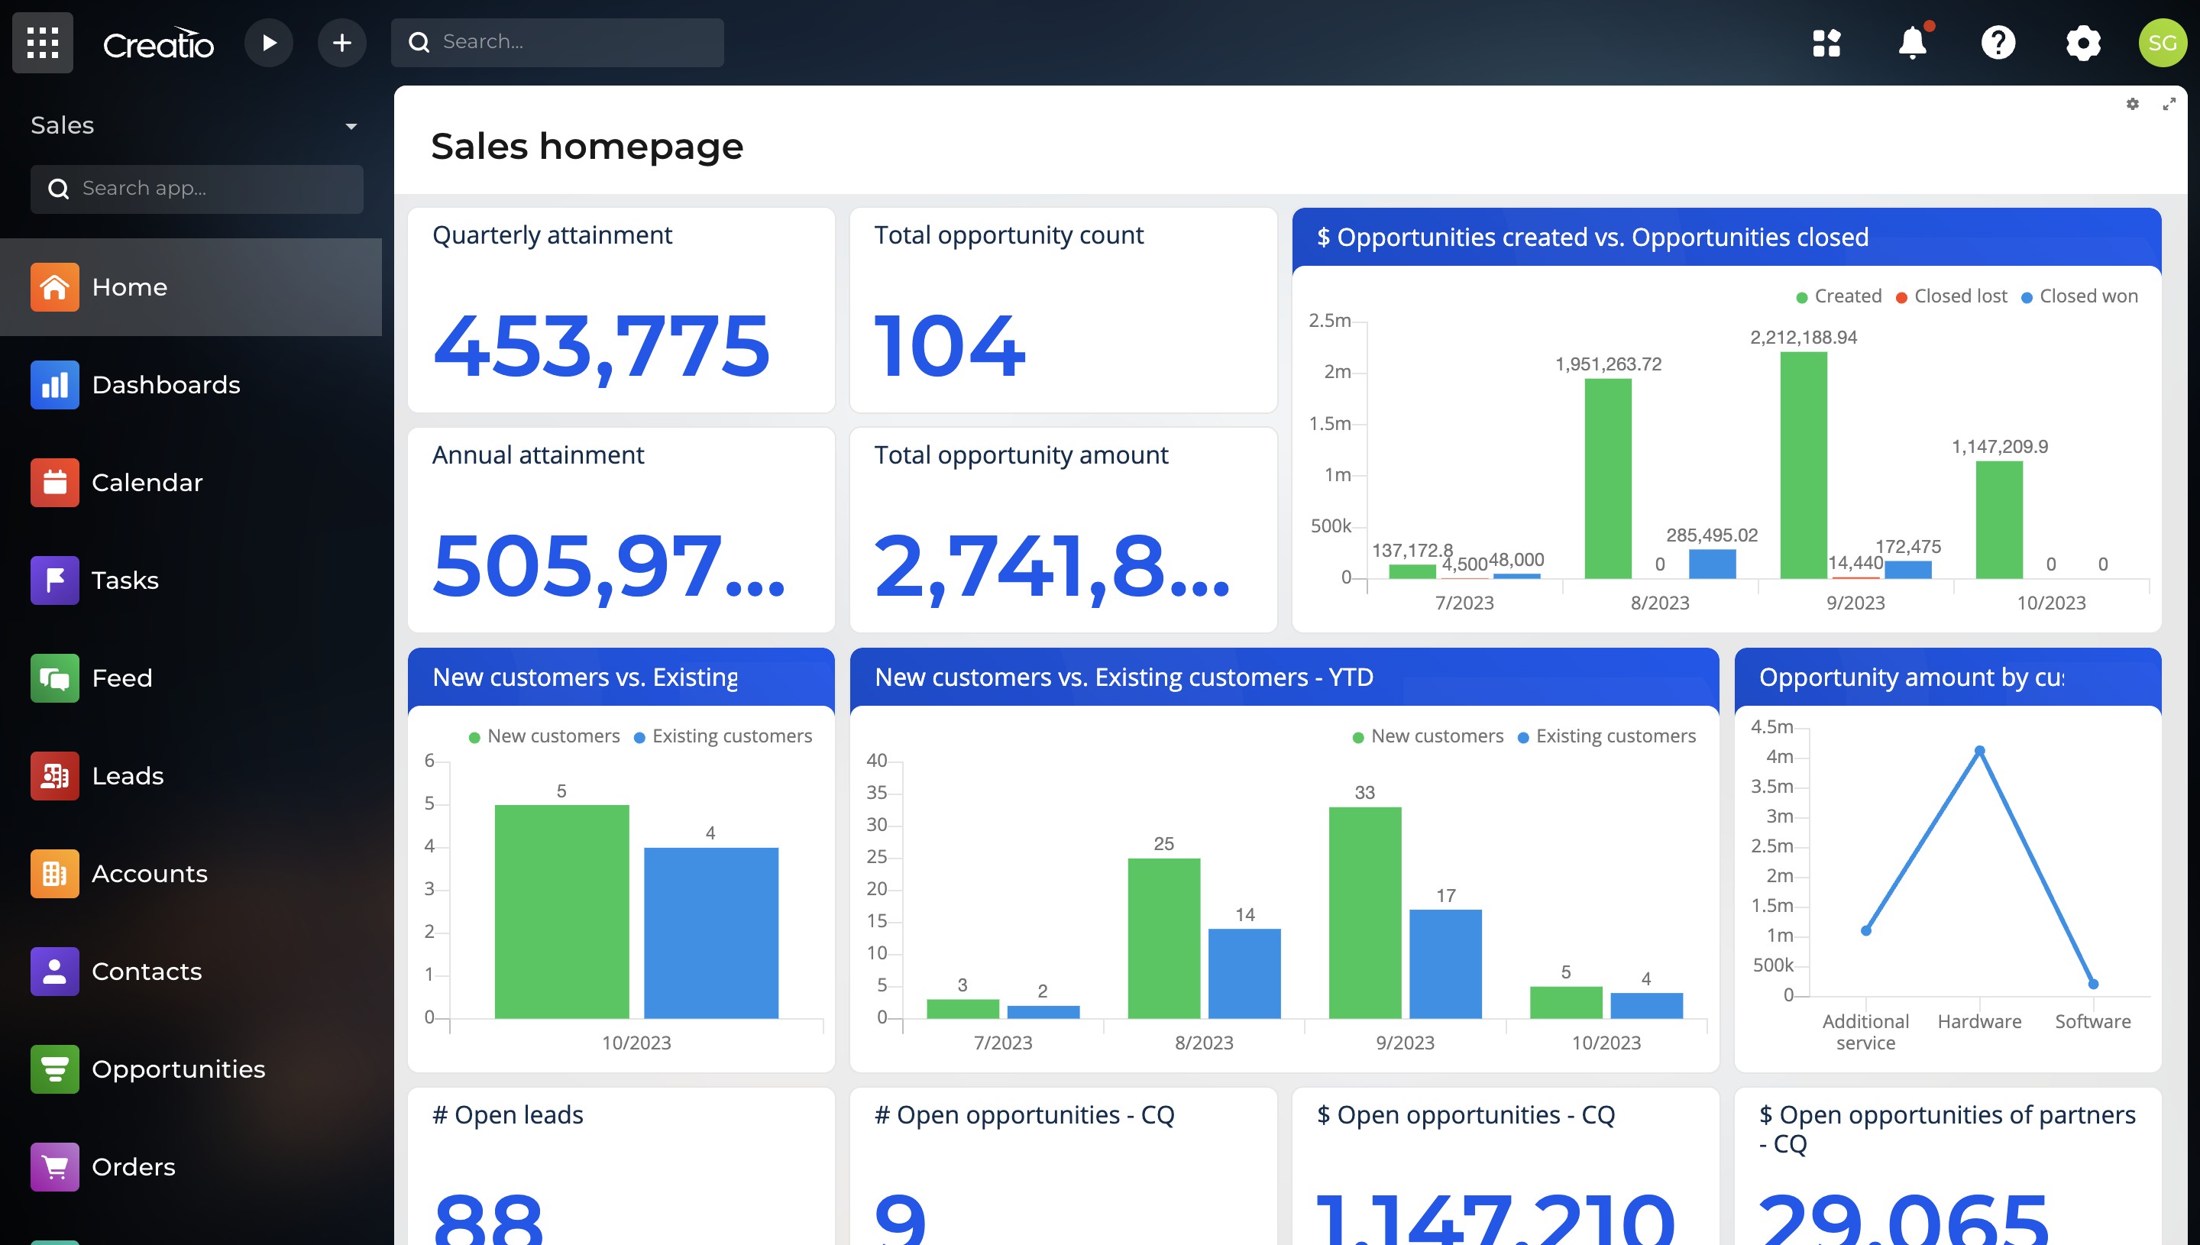Expand the Sales workplace dropdown
This screenshot has width=2200, height=1245.
click(x=351, y=126)
